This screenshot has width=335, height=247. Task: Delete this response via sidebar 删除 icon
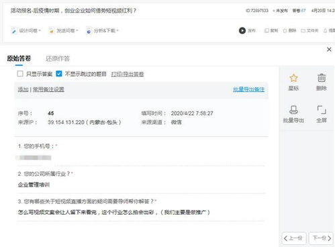tap(322, 78)
